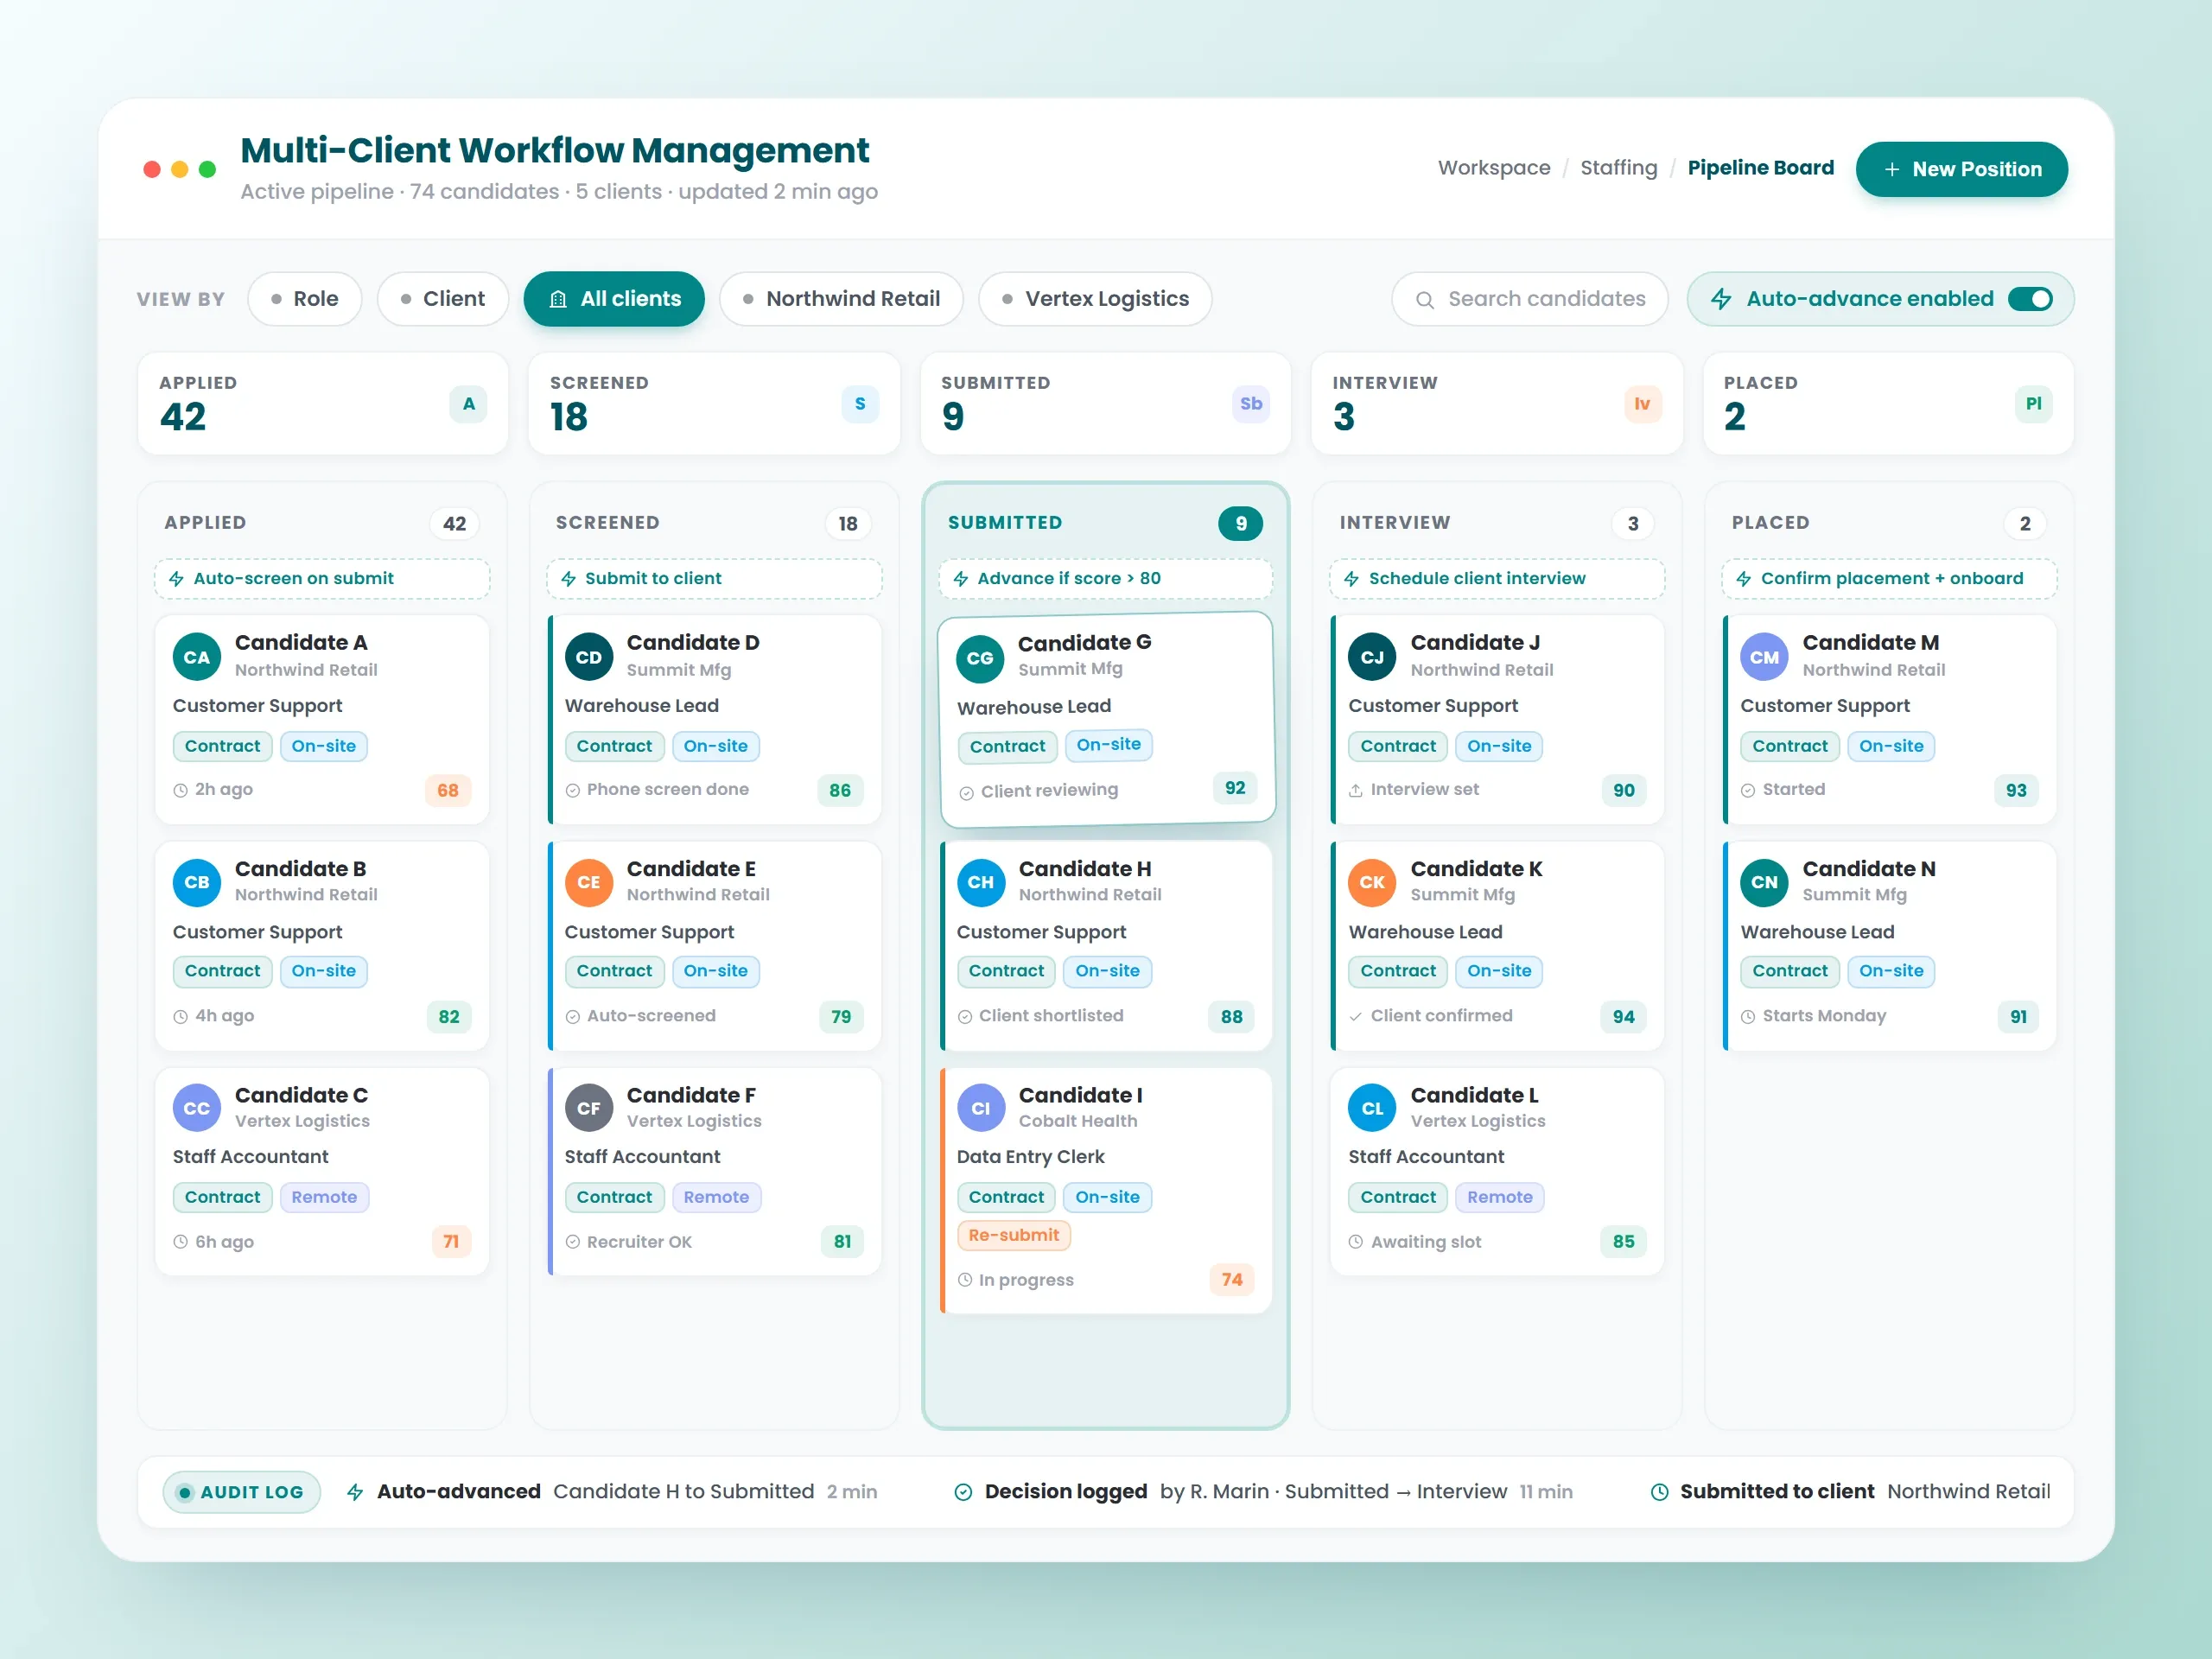Image resolution: width=2212 pixels, height=1659 pixels.
Task: Click the clock icon next to Submitted to client
Action: (1659, 1492)
